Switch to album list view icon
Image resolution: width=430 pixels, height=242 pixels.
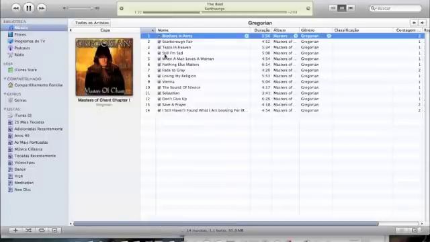coord(342,8)
